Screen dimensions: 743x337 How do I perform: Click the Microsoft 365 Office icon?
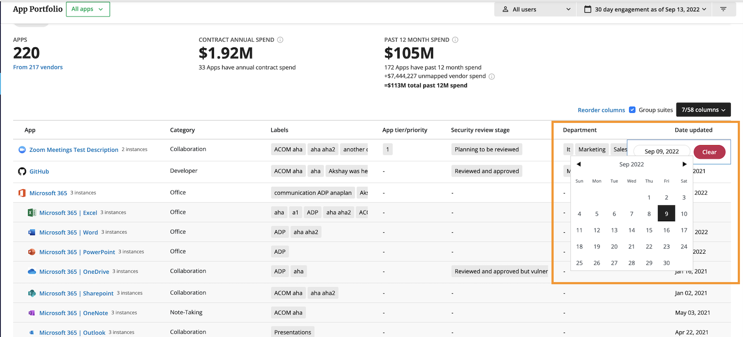tap(22, 193)
